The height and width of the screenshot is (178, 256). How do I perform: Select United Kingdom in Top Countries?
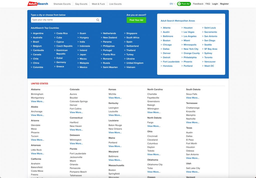135,63
